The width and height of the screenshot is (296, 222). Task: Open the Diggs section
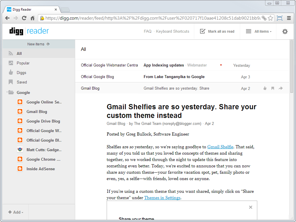pyautogui.click(x=39, y=73)
